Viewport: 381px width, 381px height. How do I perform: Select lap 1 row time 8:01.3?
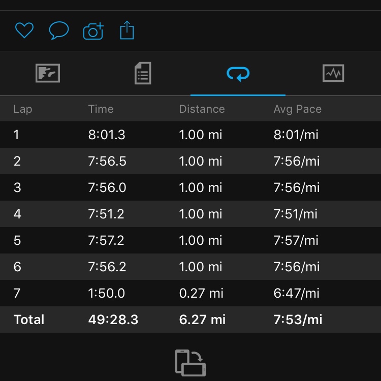click(107, 135)
